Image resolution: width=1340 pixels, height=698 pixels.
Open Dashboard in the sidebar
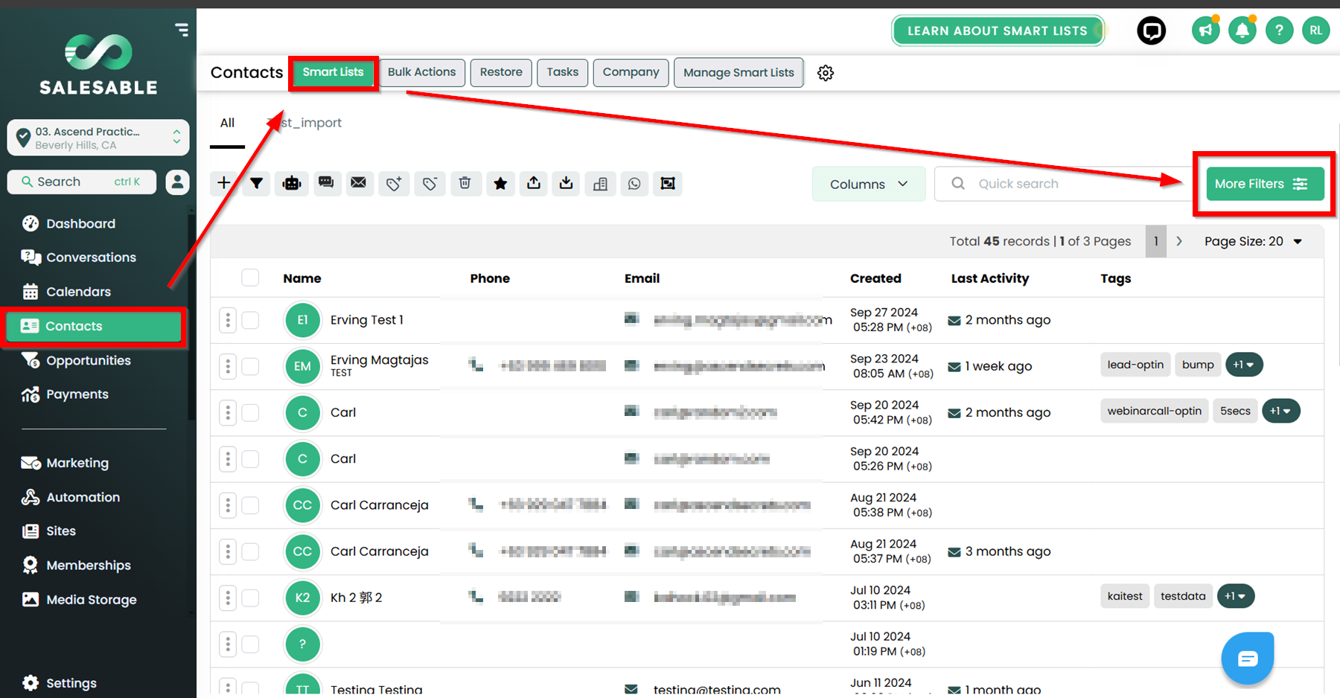[x=80, y=223]
